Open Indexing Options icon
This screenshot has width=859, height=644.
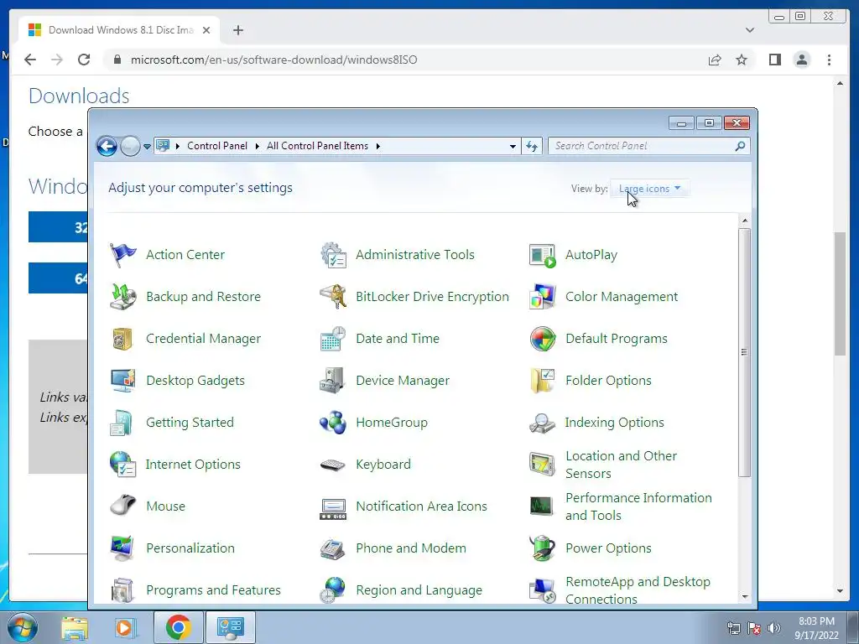pyautogui.click(x=543, y=423)
